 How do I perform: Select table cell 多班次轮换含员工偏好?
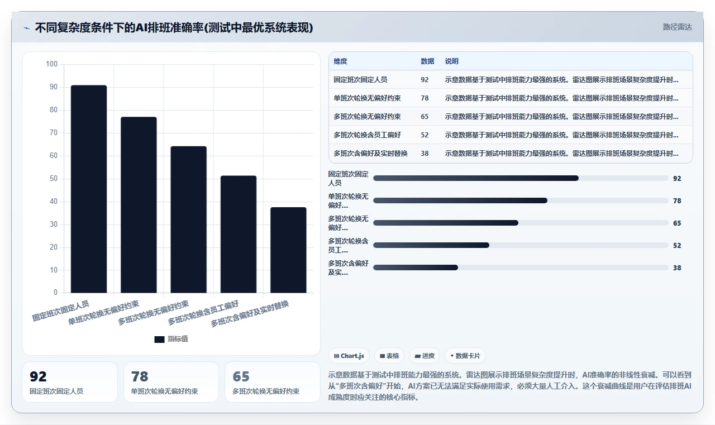point(367,135)
